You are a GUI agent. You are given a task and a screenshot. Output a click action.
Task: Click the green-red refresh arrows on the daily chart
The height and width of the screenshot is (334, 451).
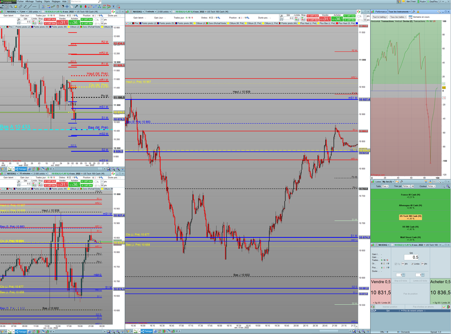pos(113,12)
